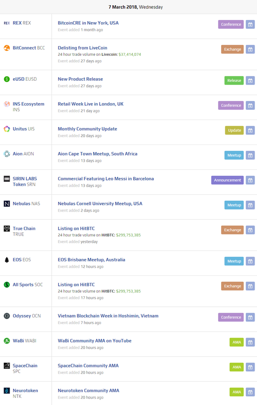Click the Aion circular logo
This screenshot has width=257, height=405.
coord(7,154)
